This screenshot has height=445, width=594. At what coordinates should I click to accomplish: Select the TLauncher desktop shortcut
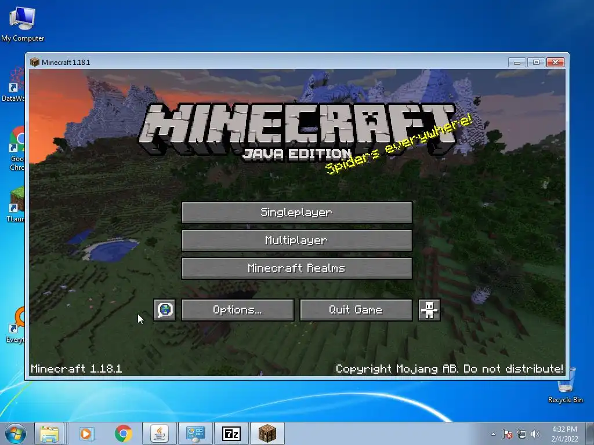(x=16, y=205)
